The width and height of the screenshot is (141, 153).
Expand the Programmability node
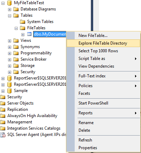(x=9, y=53)
